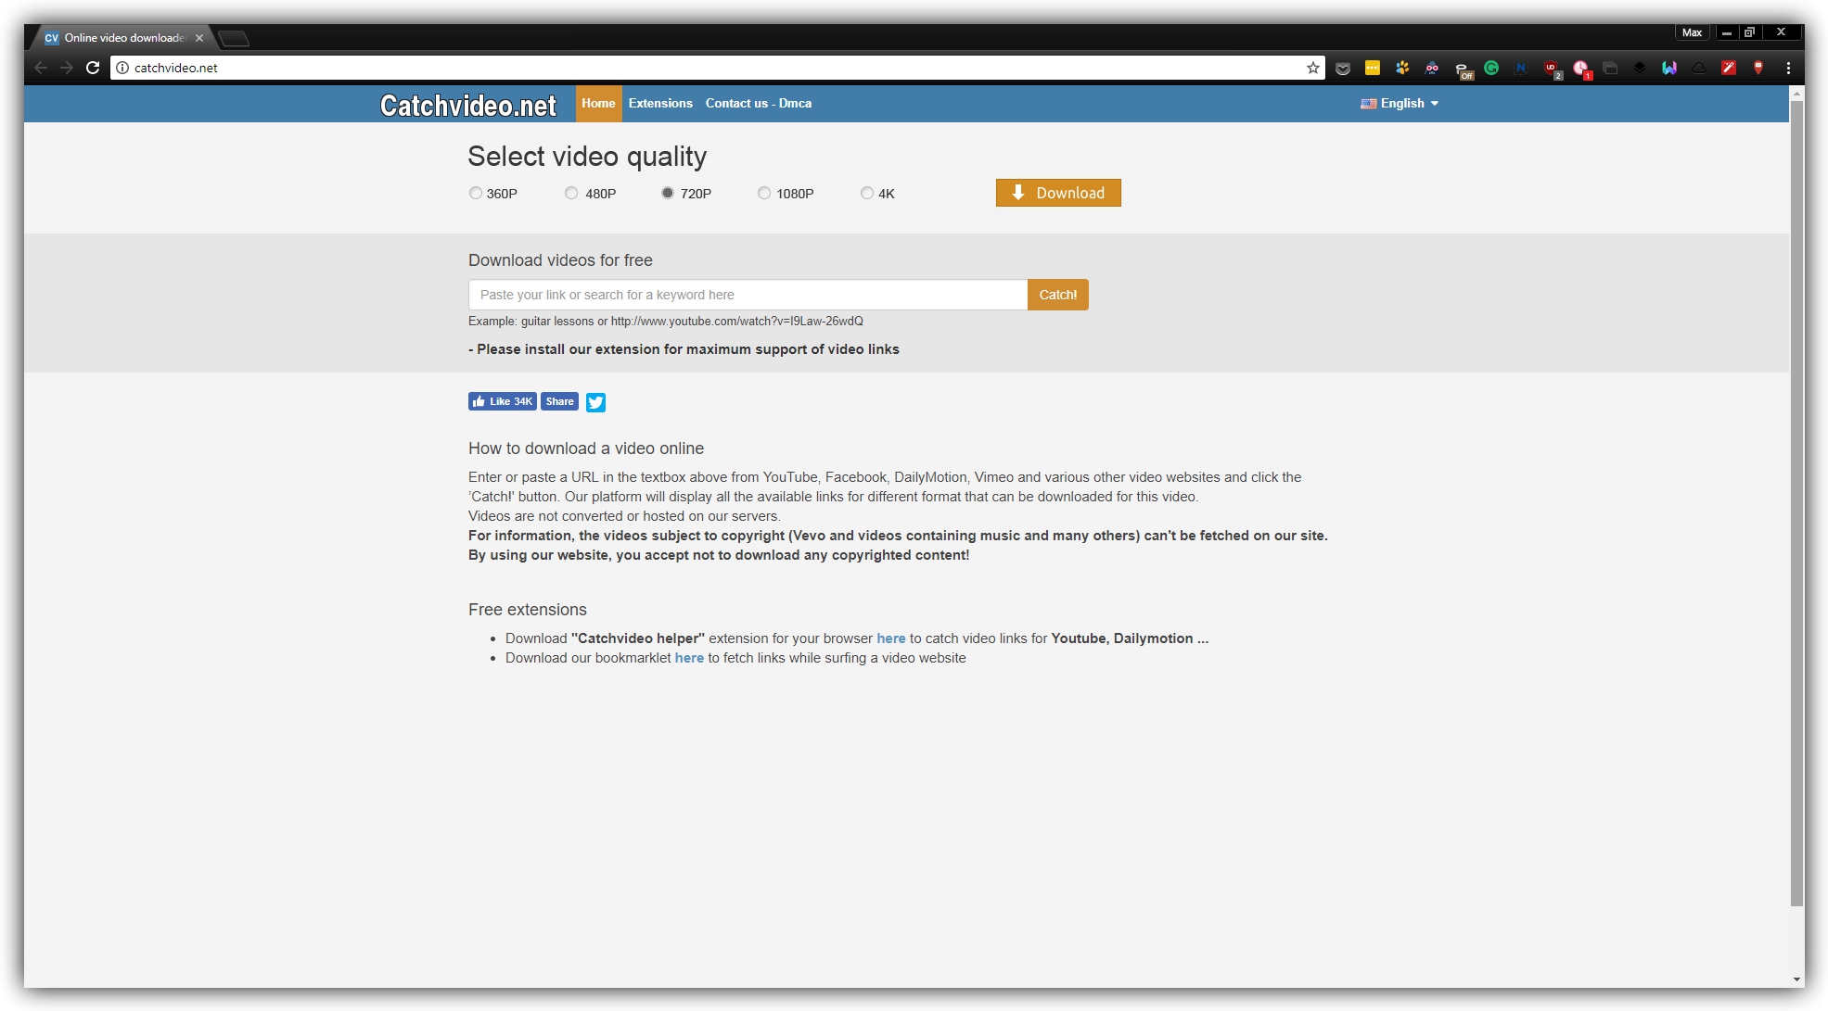Click the Twitter share icon

595,402
